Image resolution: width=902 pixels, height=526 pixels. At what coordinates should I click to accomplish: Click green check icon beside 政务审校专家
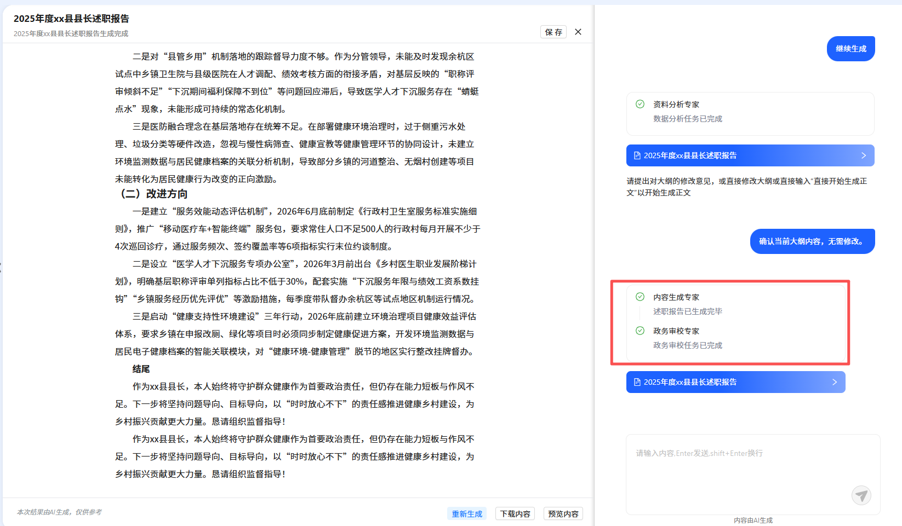pos(640,331)
